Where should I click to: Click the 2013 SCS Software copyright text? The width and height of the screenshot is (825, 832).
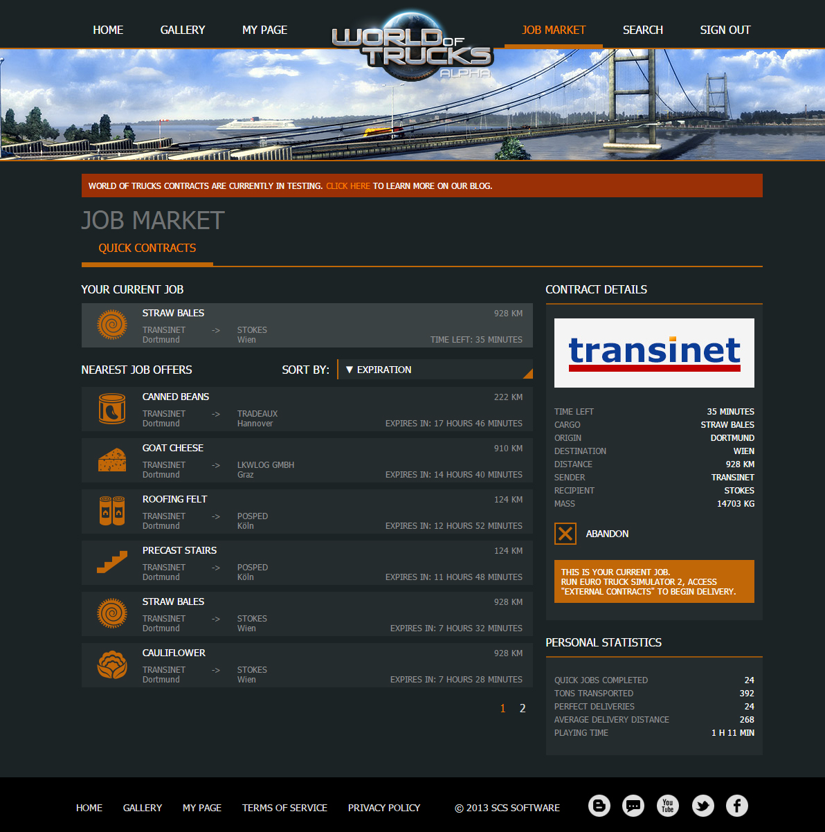507,808
